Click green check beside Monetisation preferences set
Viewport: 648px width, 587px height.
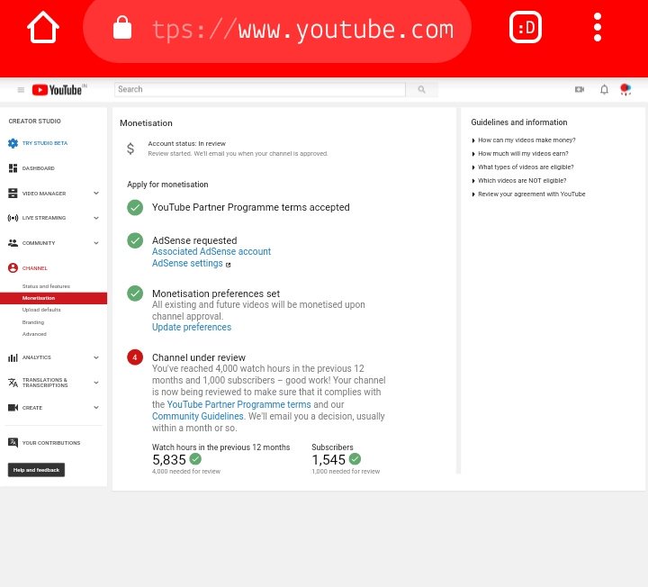[135, 293]
